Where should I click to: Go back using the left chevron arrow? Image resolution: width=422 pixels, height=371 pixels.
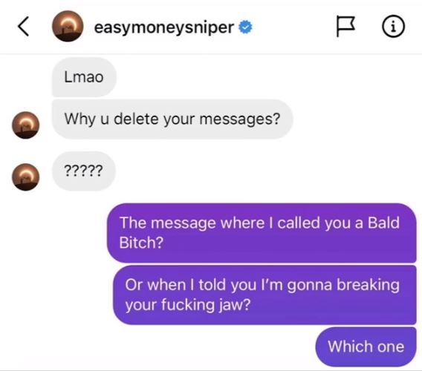tap(24, 27)
